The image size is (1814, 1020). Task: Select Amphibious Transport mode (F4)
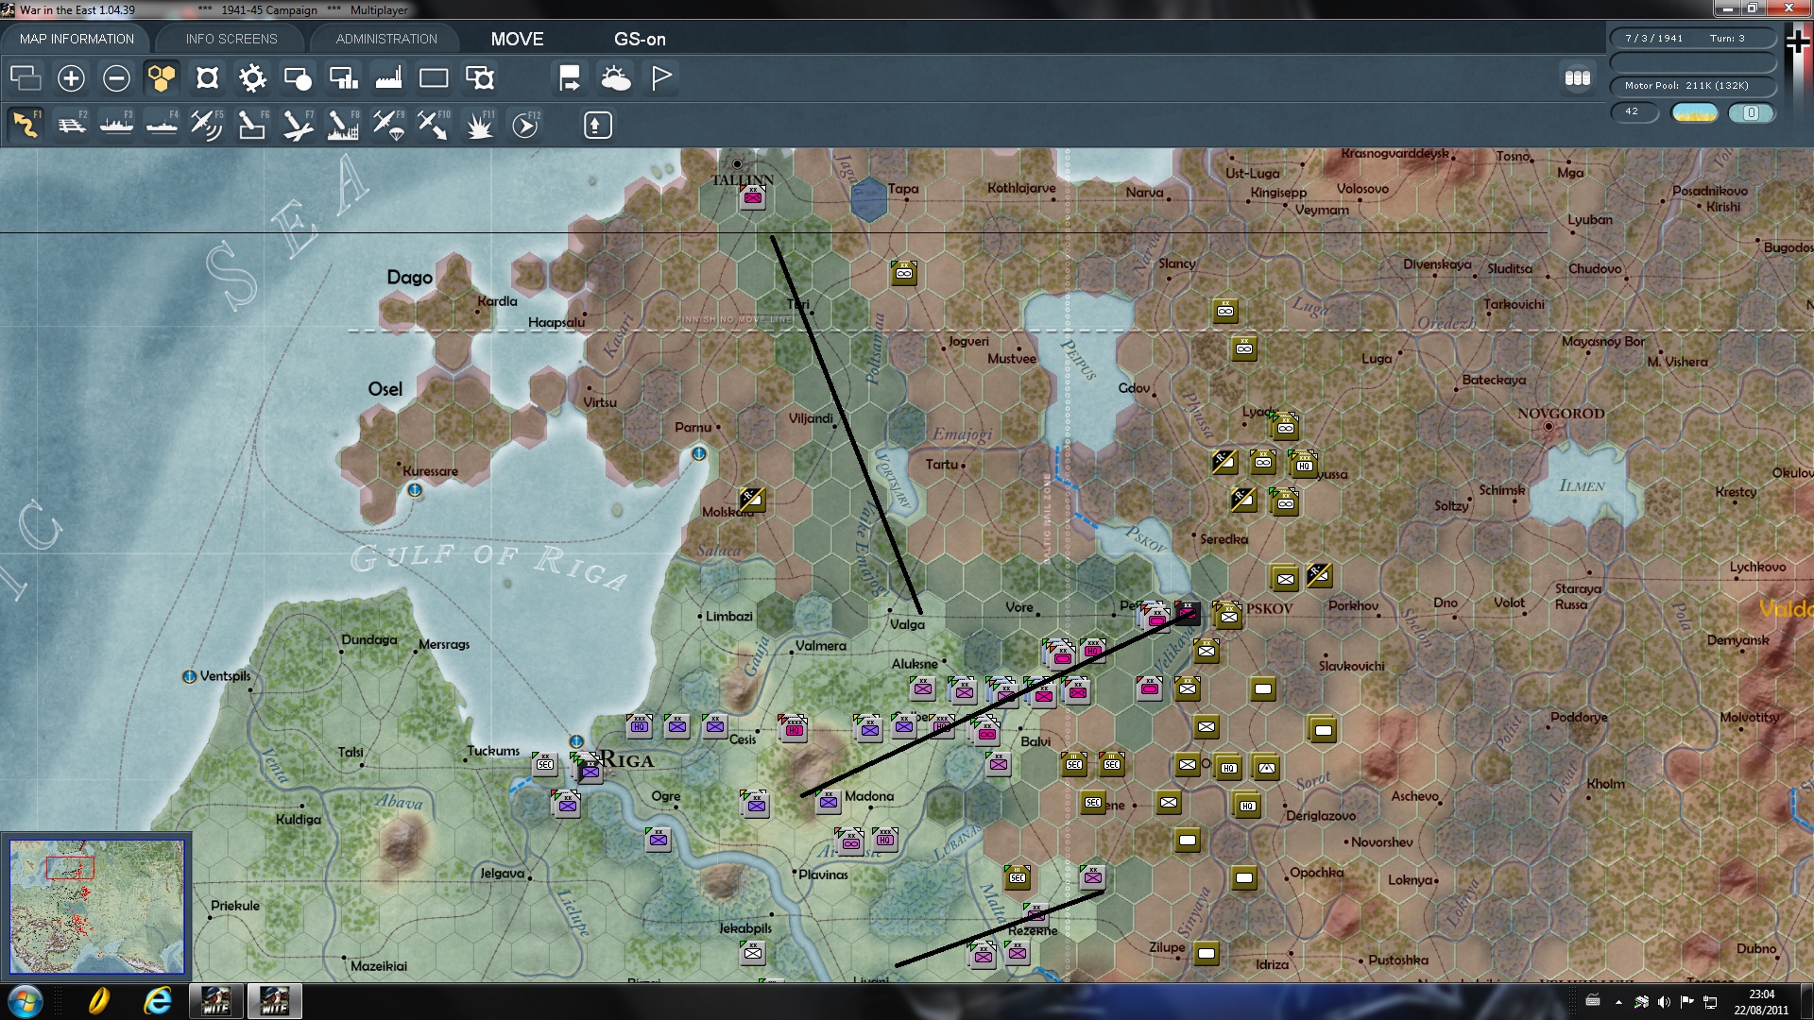point(162,125)
